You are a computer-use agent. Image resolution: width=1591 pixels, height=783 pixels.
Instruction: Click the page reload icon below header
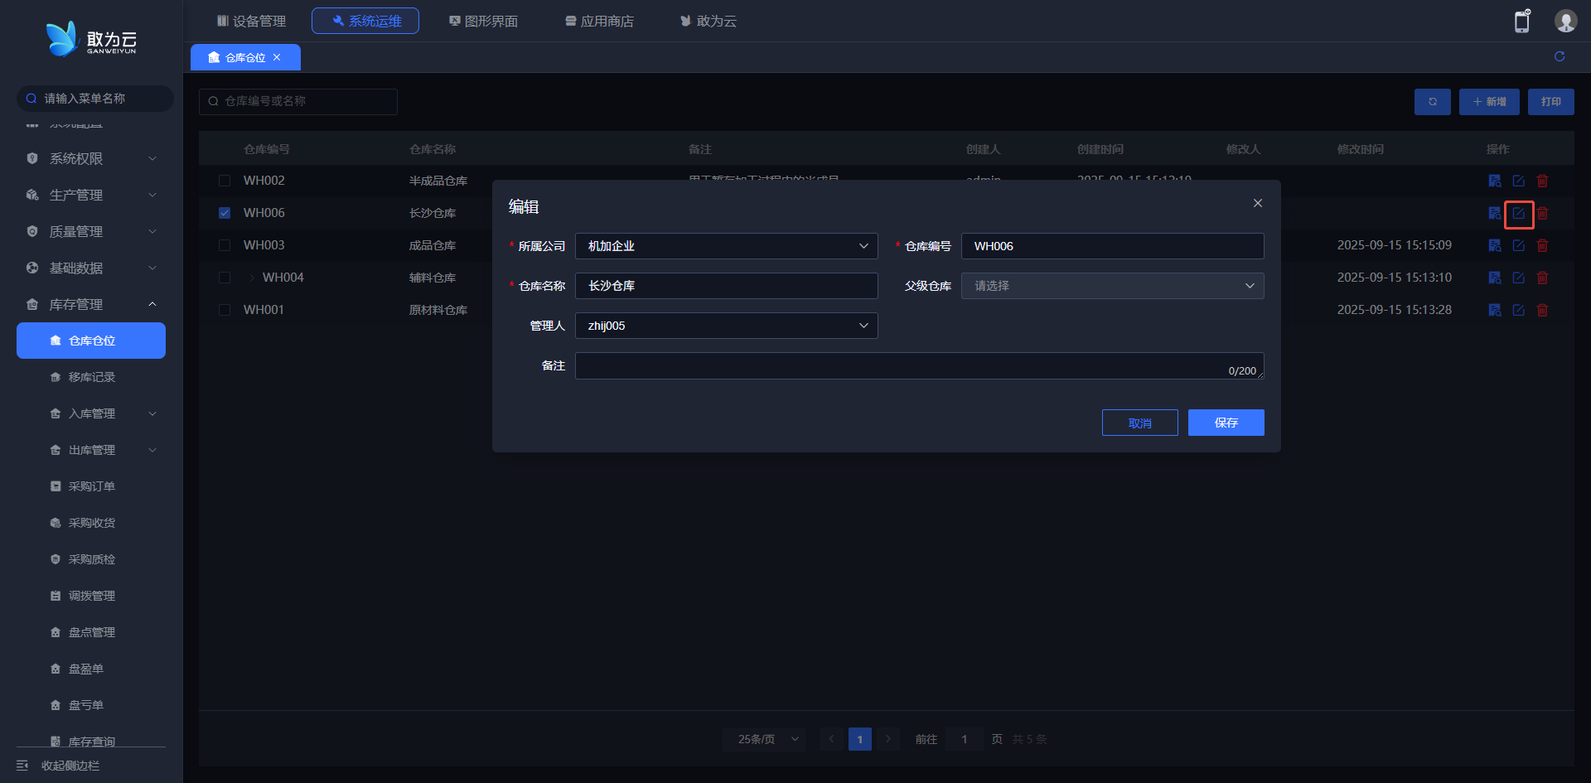pos(1560,56)
